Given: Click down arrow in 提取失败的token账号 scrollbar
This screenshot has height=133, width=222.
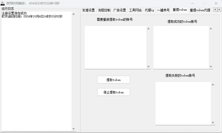Looking at the screenshot, I should 213,123.
